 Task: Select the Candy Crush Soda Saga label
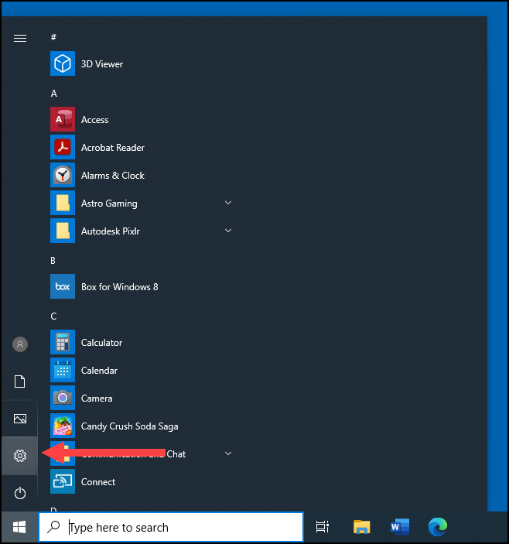pyautogui.click(x=130, y=426)
